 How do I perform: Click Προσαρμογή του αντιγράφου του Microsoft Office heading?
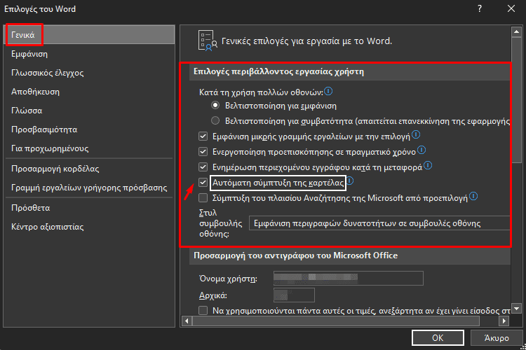click(295, 255)
